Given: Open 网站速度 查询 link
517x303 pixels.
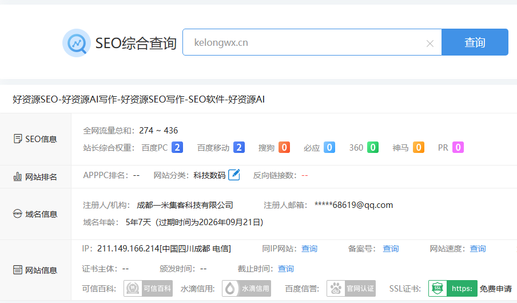Looking at the screenshot, I should pos(478,249).
